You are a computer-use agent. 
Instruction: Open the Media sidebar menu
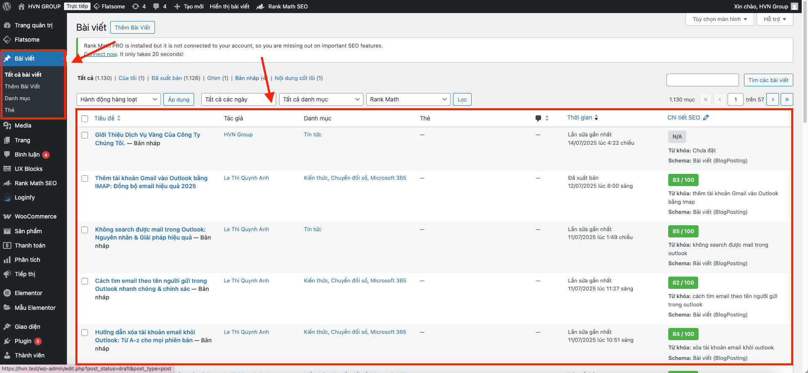click(x=33, y=125)
